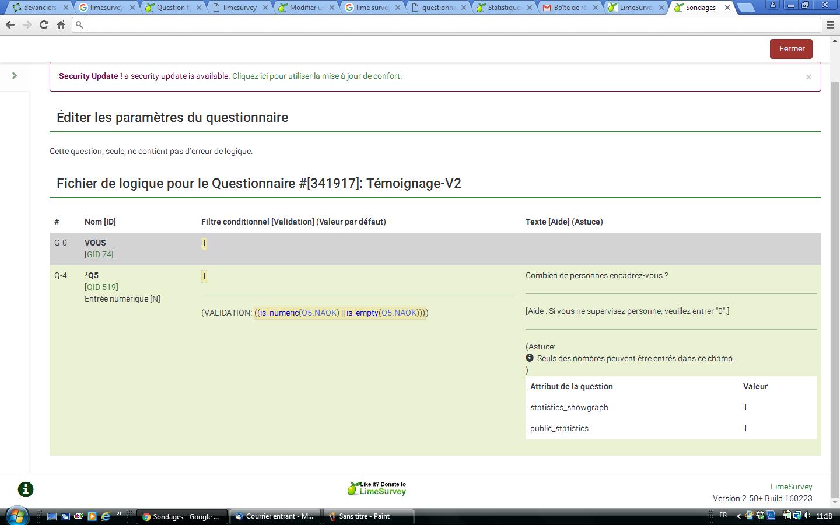840x525 pixels.
Task: Expand the quick launch overflow chevron
Action: [120, 514]
